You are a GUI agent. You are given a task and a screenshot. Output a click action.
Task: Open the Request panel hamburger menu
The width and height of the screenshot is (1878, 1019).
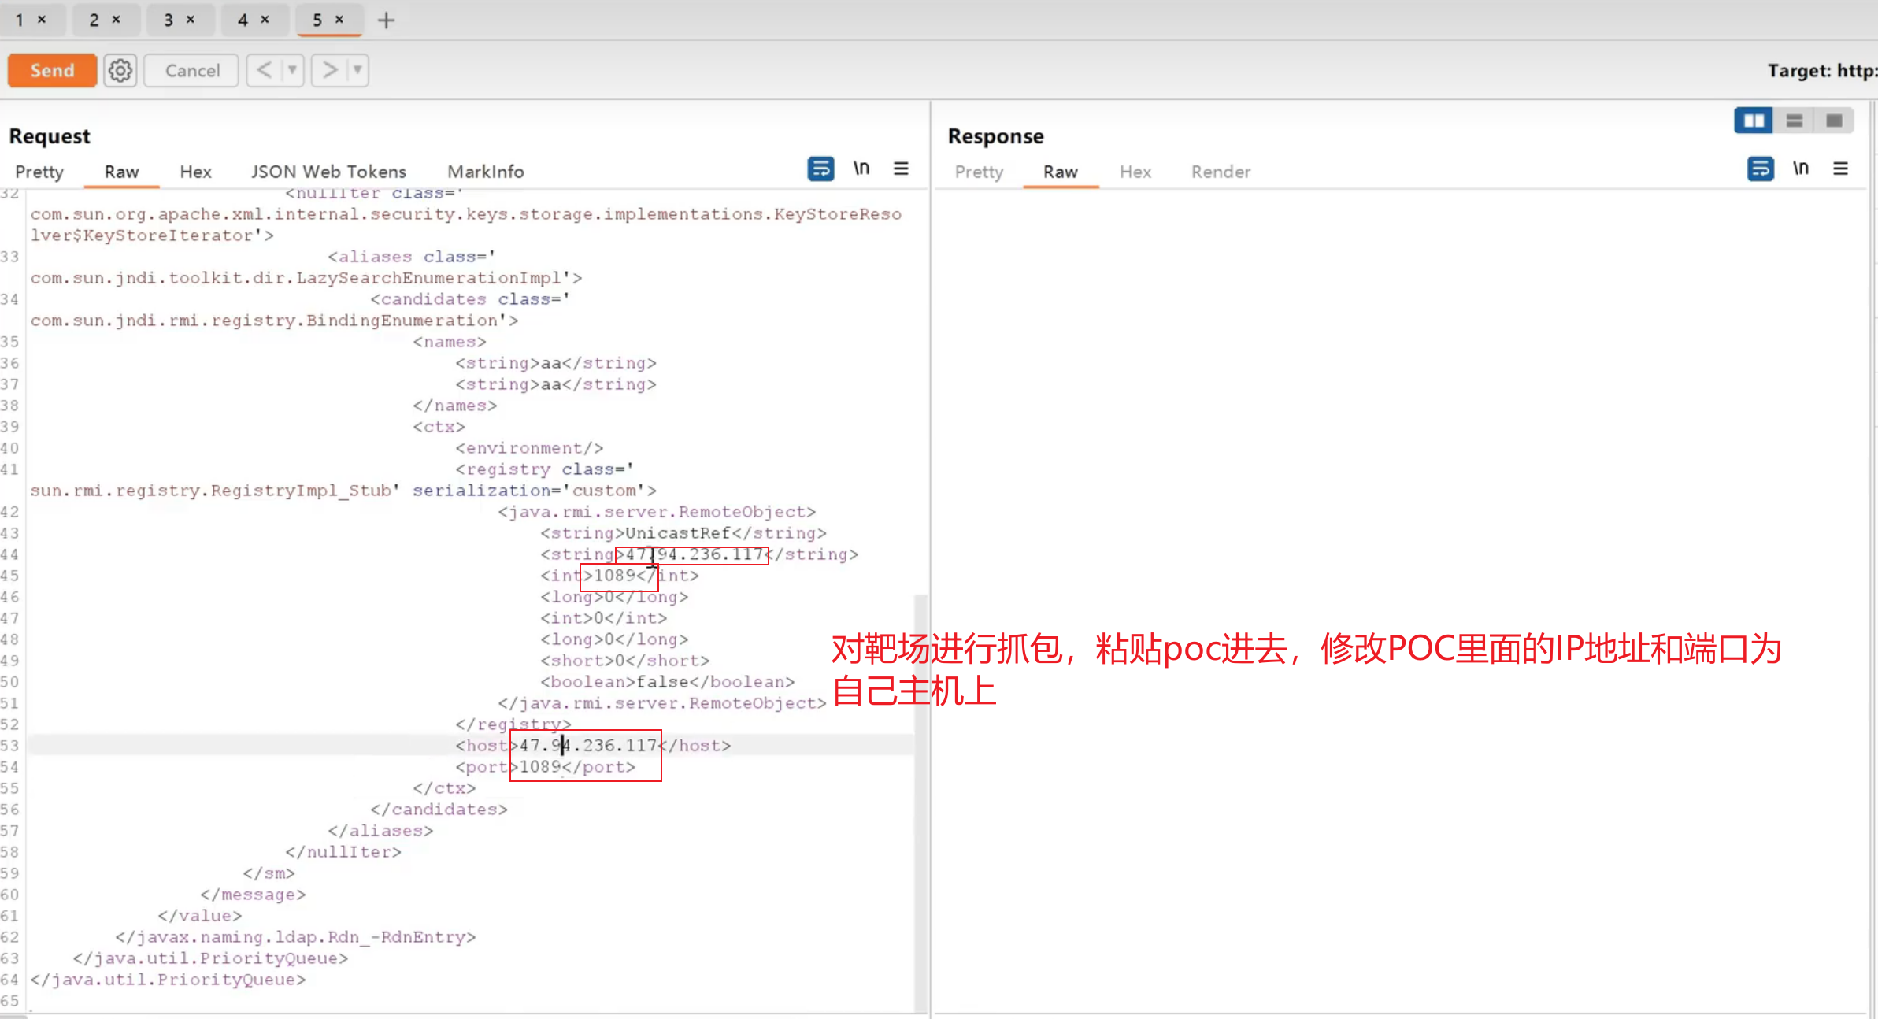(901, 169)
